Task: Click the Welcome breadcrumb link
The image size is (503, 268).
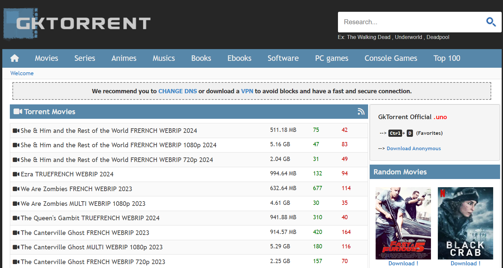Action: coord(22,73)
